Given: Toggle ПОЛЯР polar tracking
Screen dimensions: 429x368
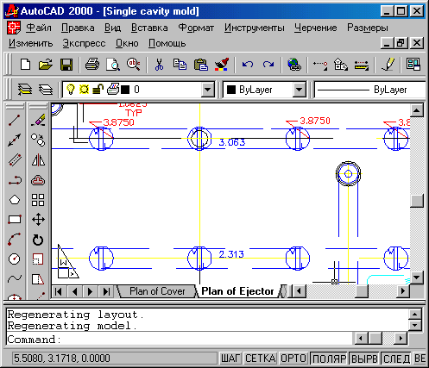Looking at the screenshot, I should (329, 359).
